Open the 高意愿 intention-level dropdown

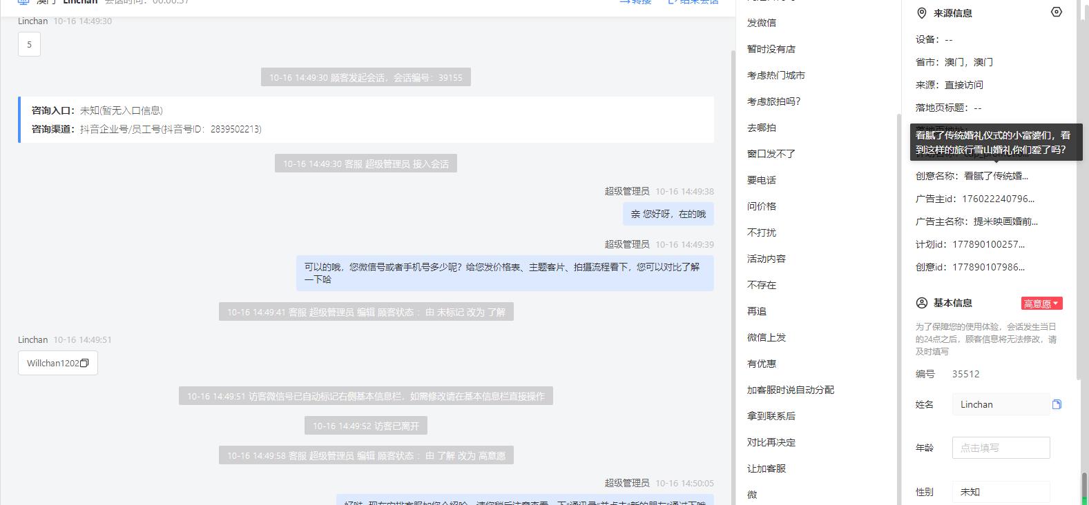(1041, 304)
